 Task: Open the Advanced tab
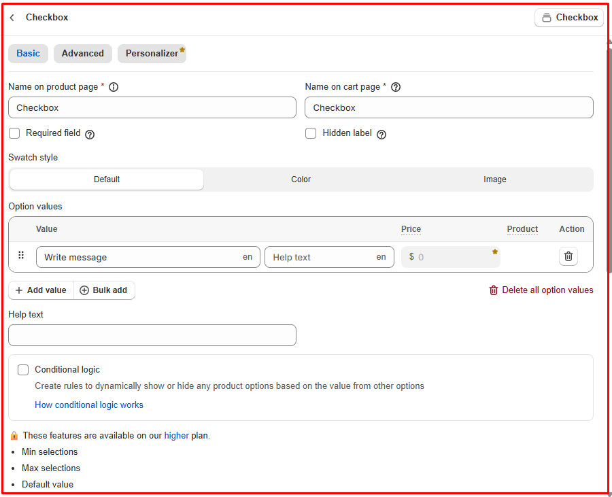click(x=83, y=54)
